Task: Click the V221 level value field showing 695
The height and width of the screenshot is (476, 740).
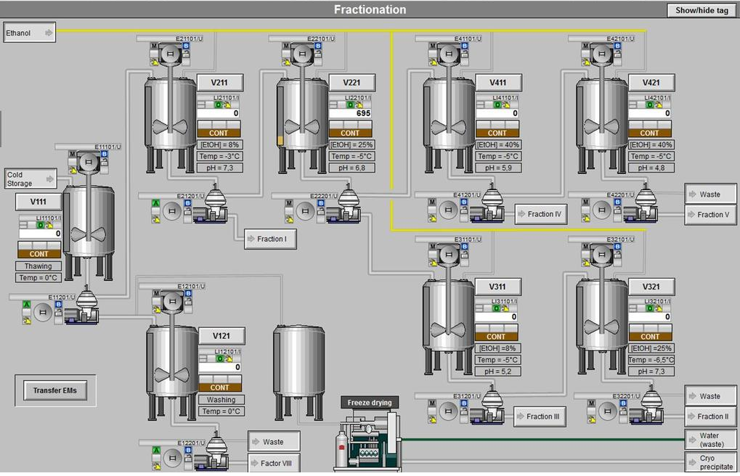Action: tap(350, 114)
